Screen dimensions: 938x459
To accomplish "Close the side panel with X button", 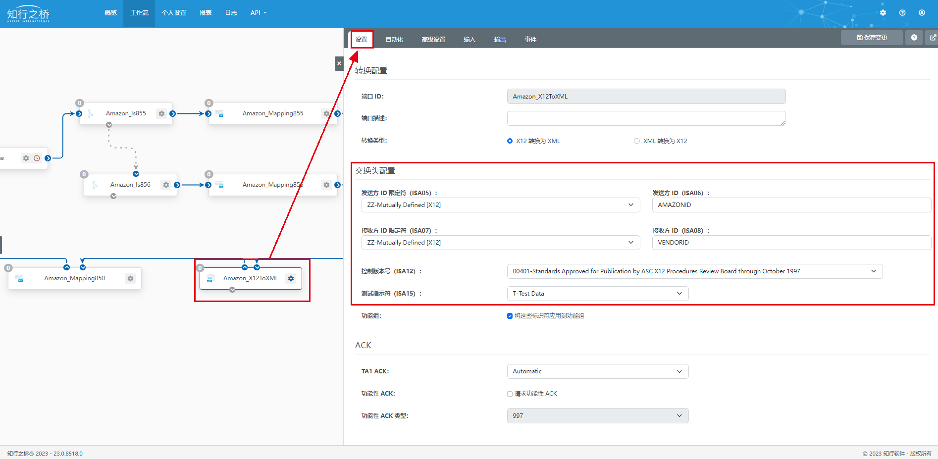I will click(x=339, y=63).
